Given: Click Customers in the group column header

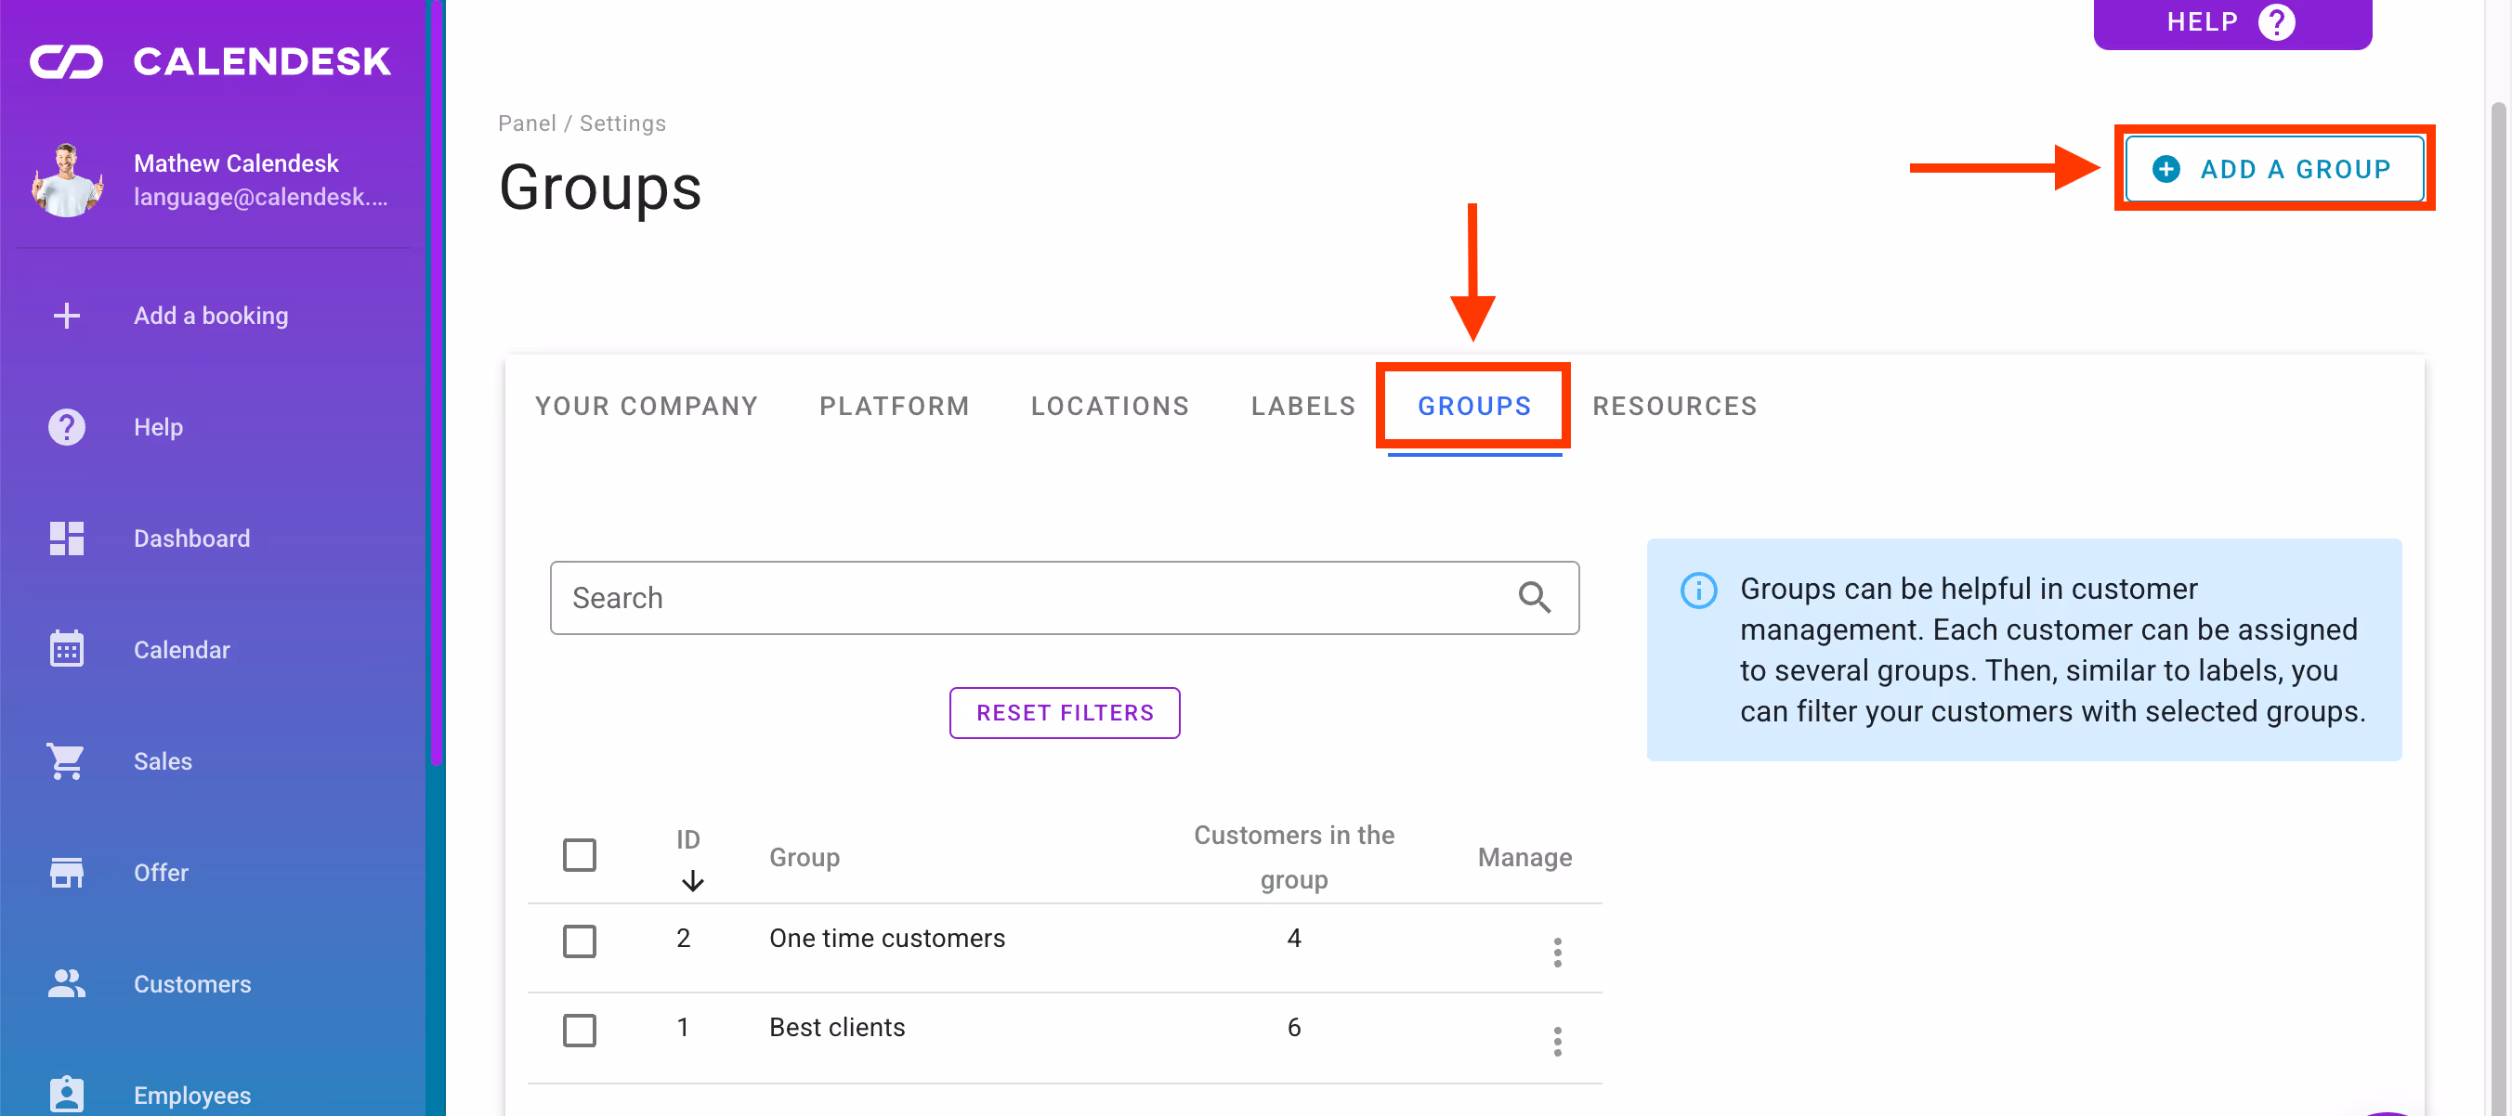Looking at the screenshot, I should (x=1294, y=857).
